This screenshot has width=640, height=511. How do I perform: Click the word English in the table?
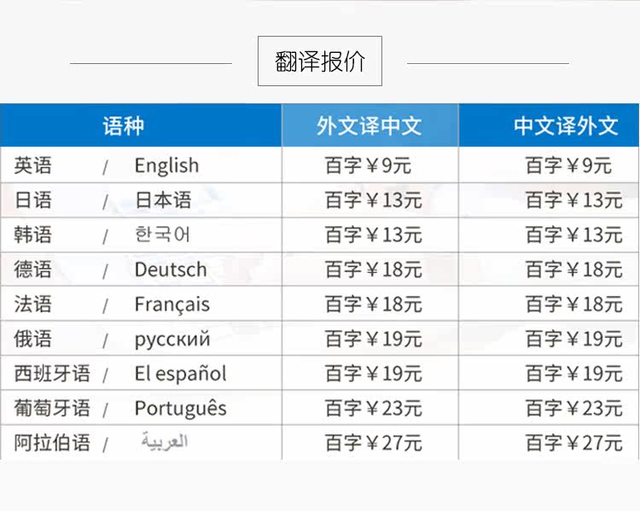pos(166,165)
